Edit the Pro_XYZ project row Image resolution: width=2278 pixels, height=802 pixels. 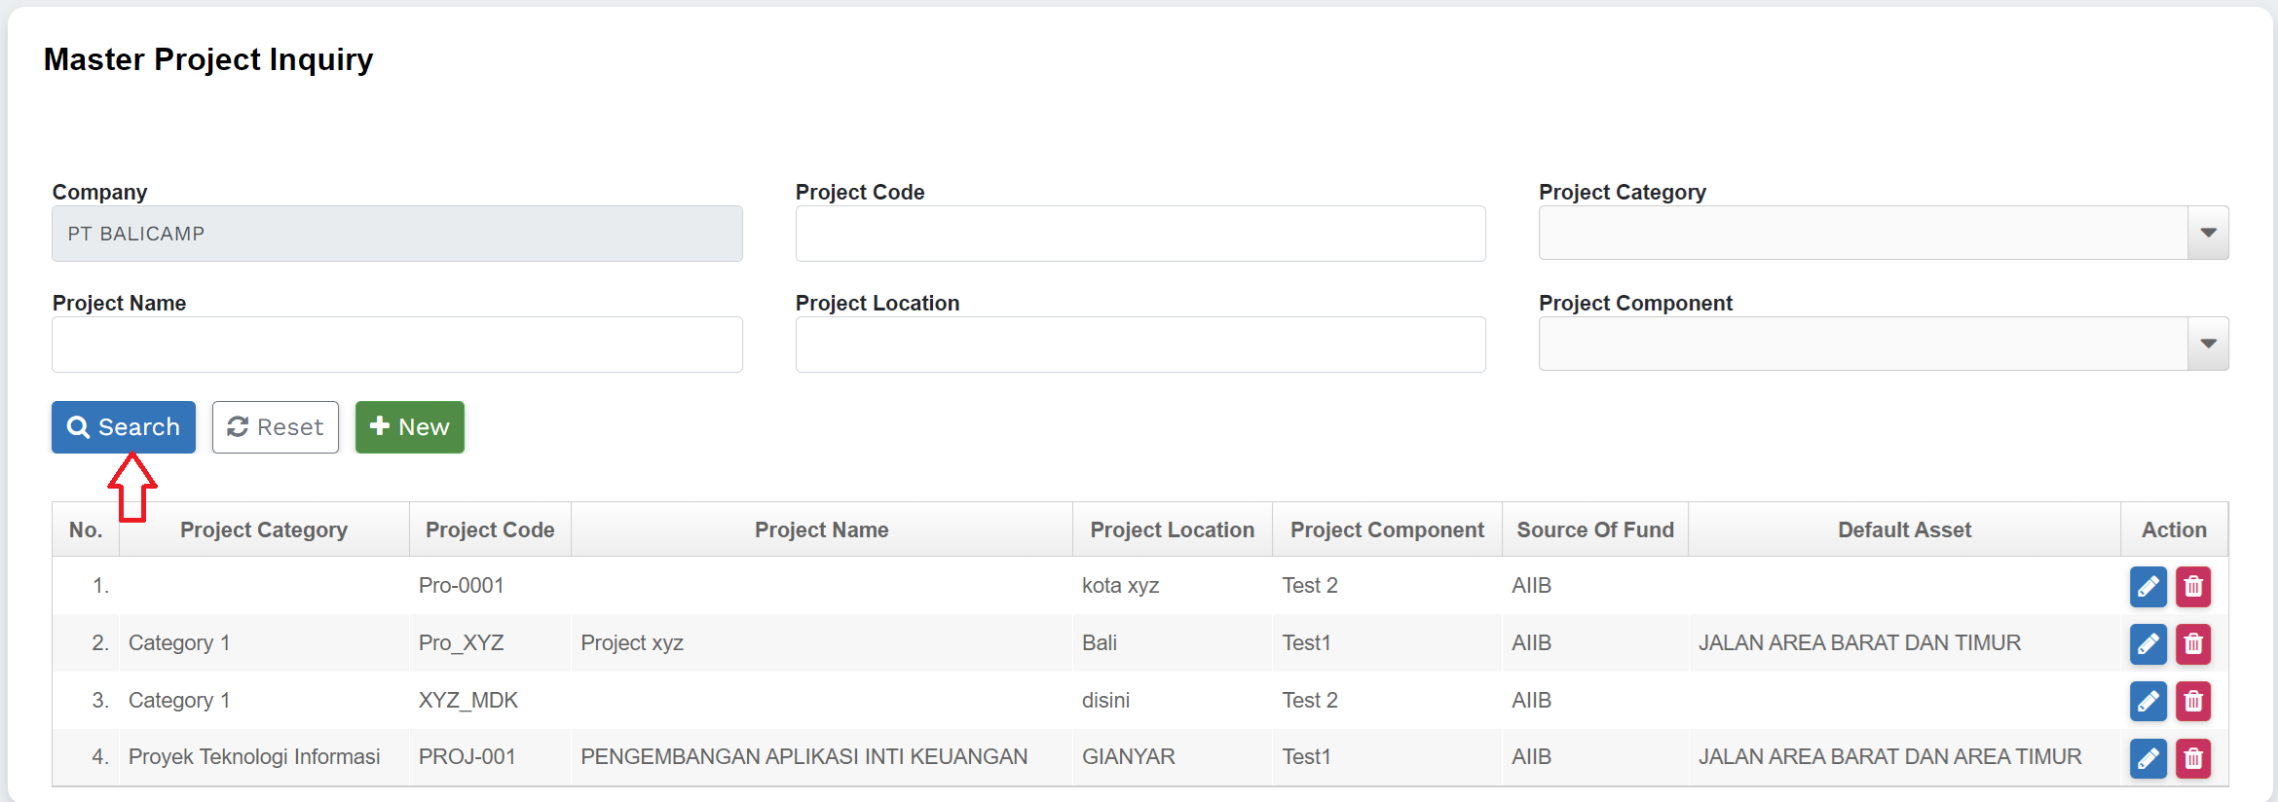pyautogui.click(x=2147, y=644)
